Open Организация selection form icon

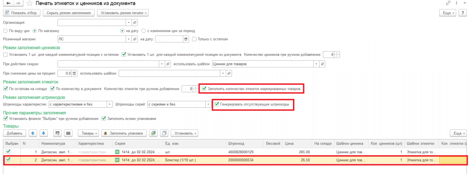click(135, 23)
